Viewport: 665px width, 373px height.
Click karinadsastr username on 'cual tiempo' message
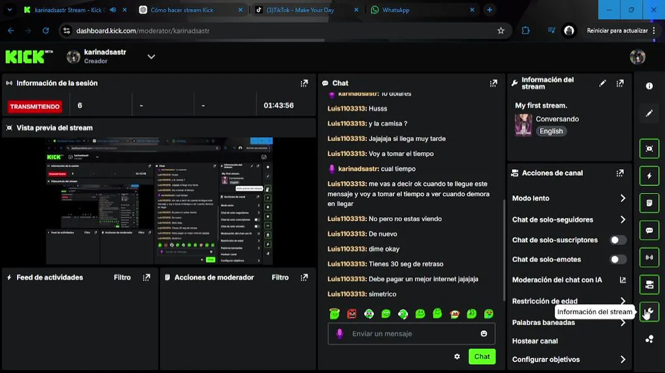point(359,168)
